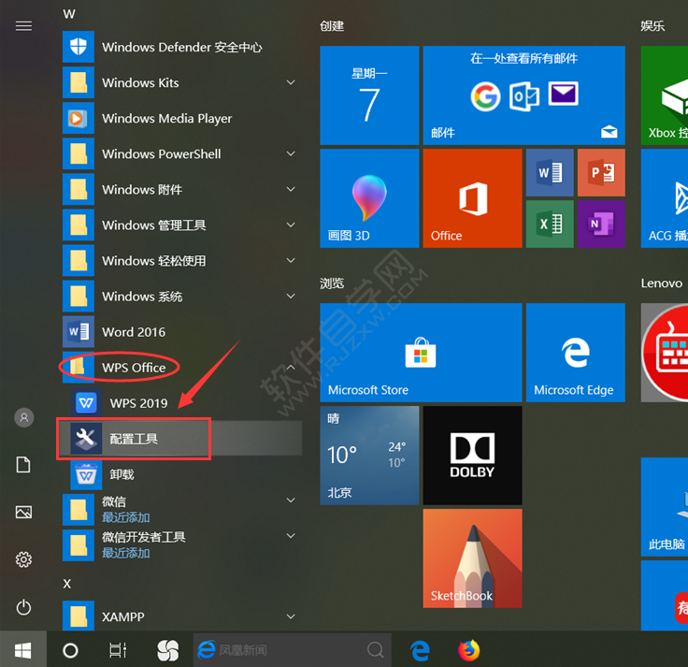Jump to letter W section header

69,14
